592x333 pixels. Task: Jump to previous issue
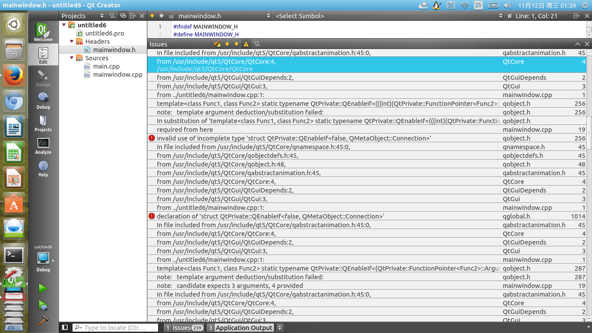[x=227, y=44]
